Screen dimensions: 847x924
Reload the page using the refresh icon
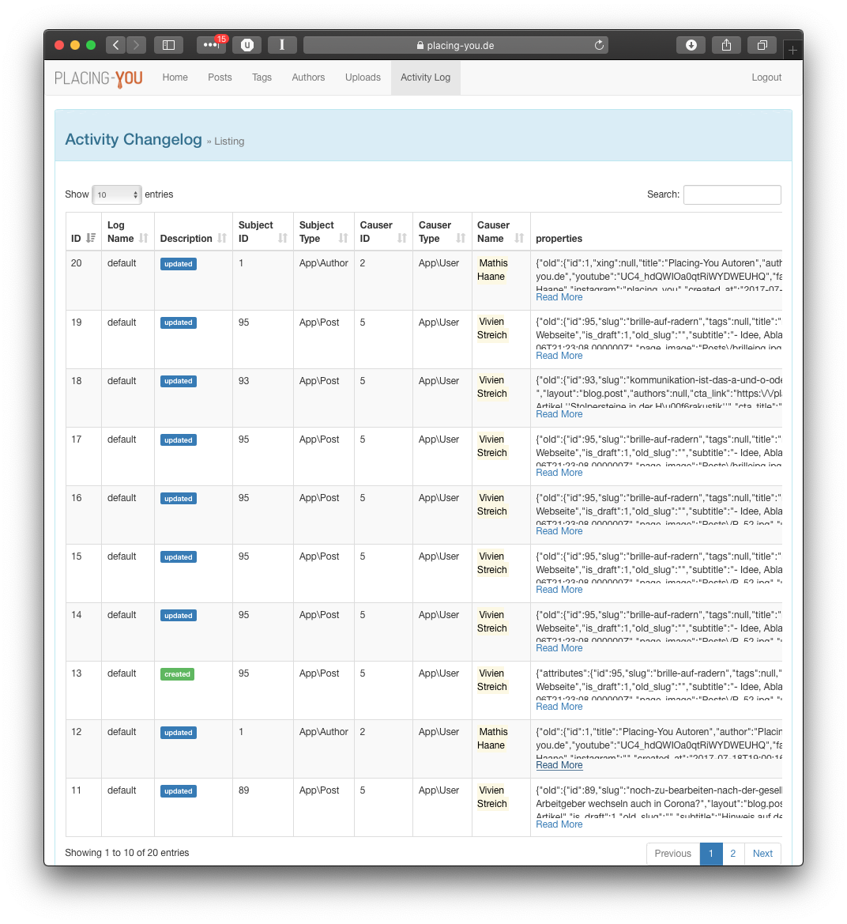[599, 45]
